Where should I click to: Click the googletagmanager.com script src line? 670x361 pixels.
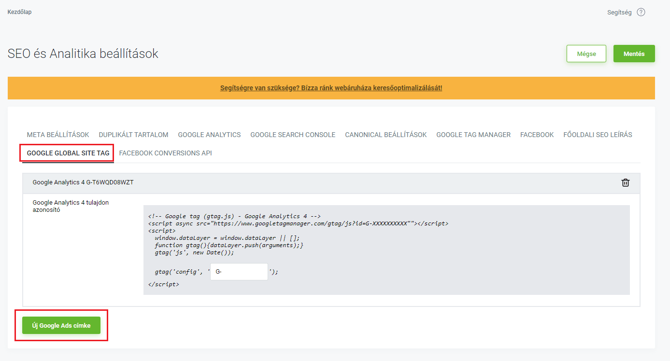coord(298,224)
